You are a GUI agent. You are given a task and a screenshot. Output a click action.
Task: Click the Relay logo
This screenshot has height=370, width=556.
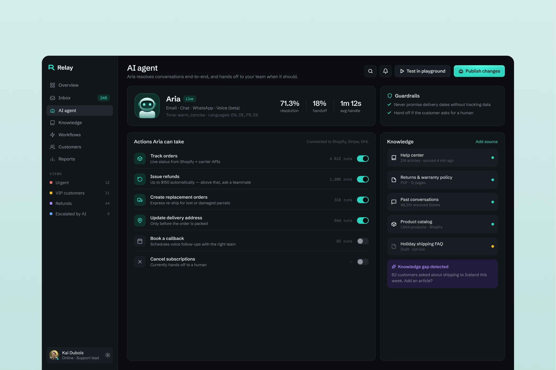pyautogui.click(x=61, y=68)
